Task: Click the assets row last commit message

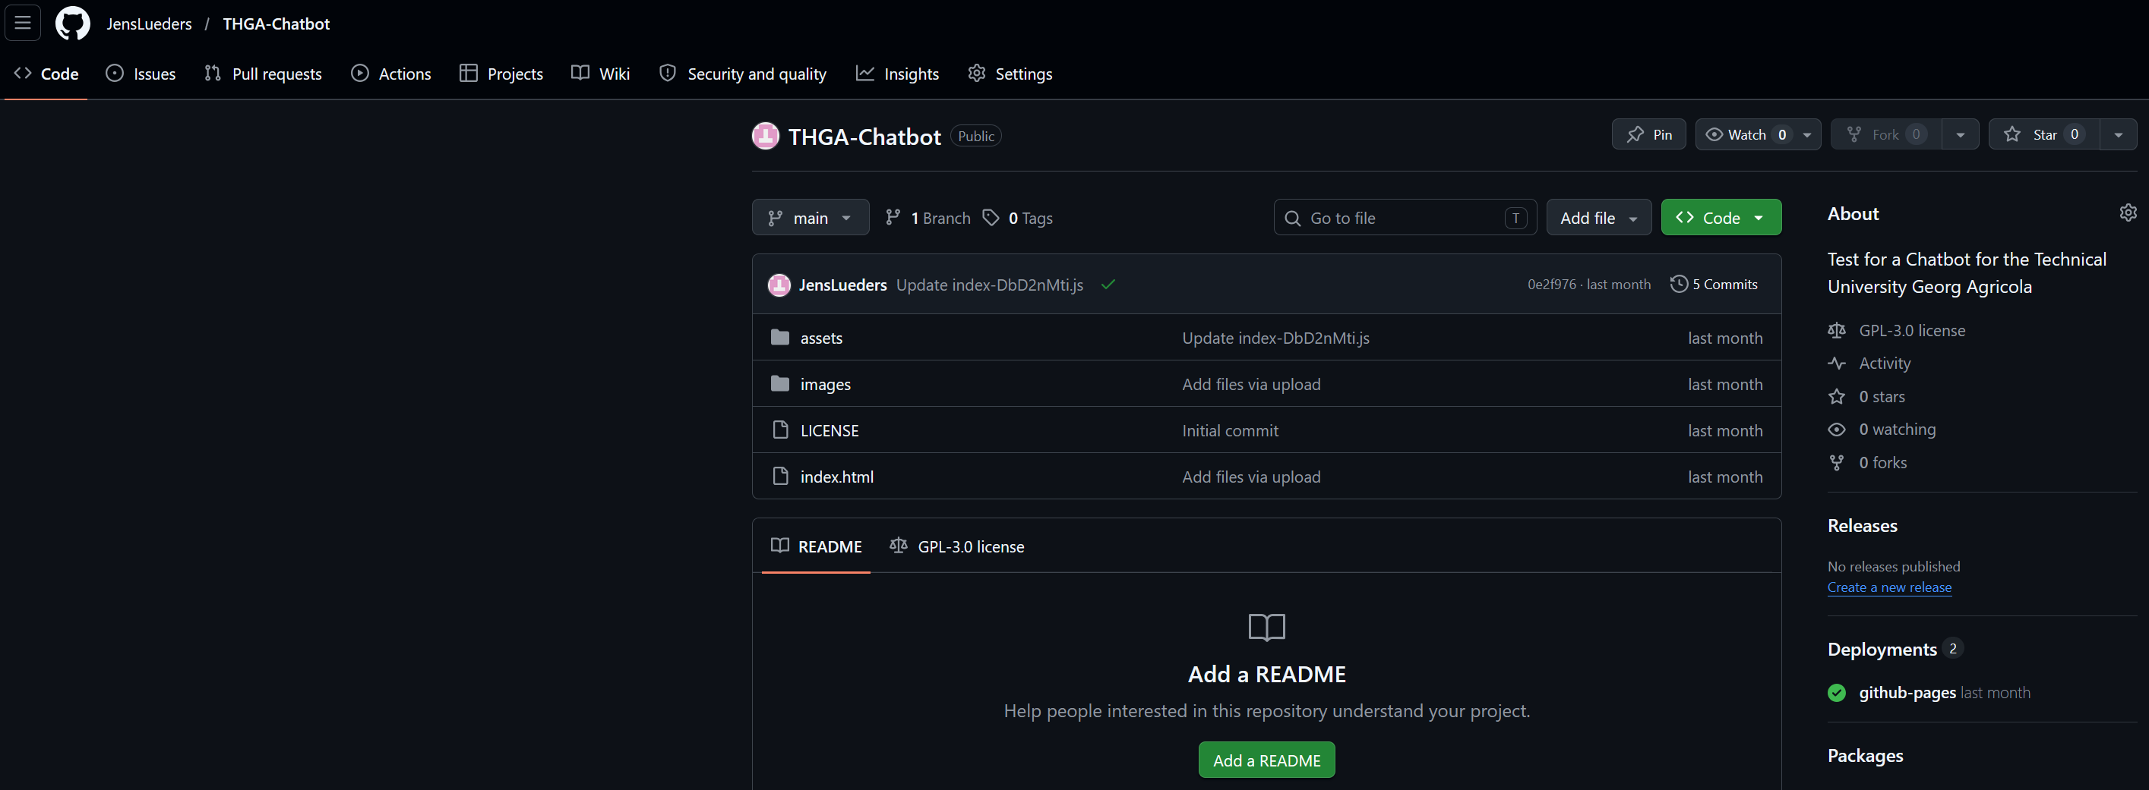Action: pyautogui.click(x=1275, y=338)
